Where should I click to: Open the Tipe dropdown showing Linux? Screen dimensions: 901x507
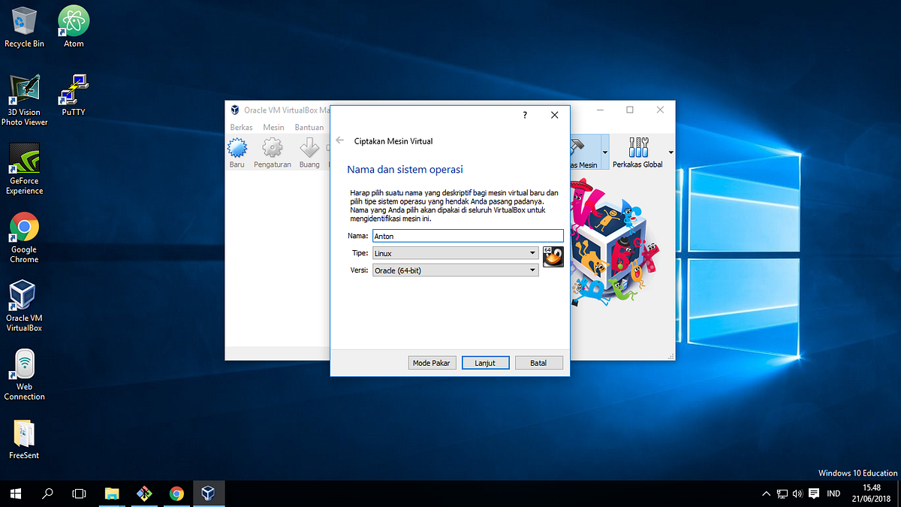[534, 253]
